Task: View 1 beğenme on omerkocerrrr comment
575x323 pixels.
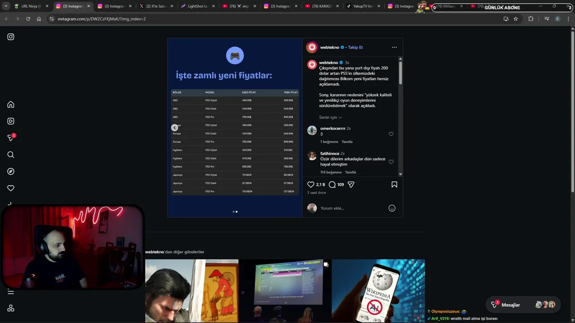Action: [329, 142]
